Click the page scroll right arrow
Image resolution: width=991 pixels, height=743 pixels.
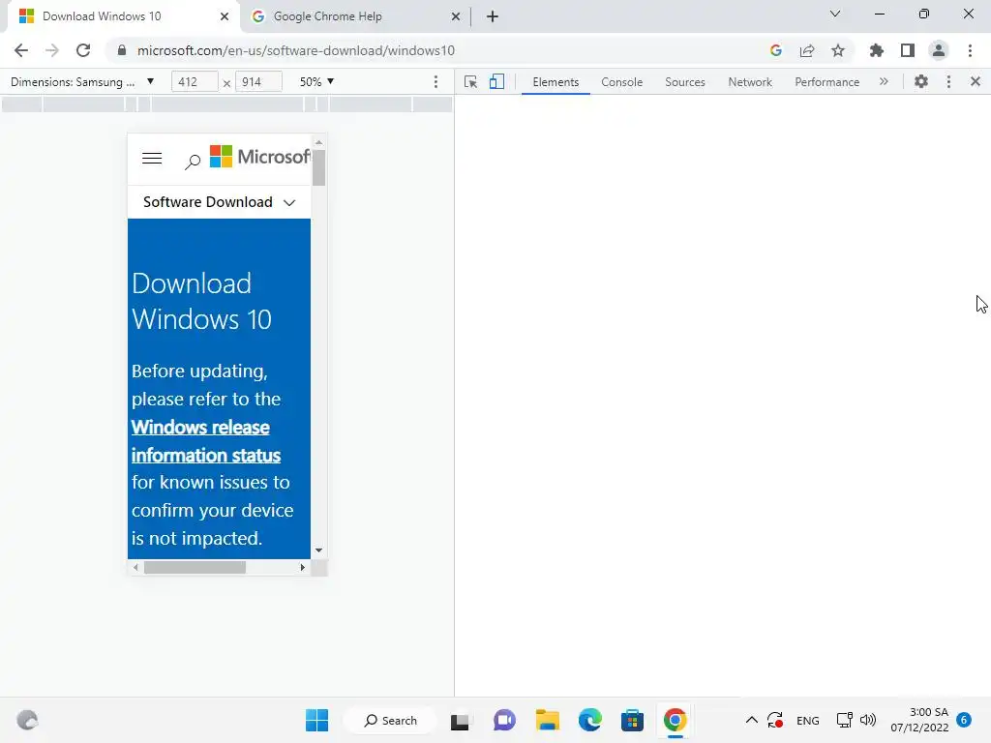[x=302, y=567]
